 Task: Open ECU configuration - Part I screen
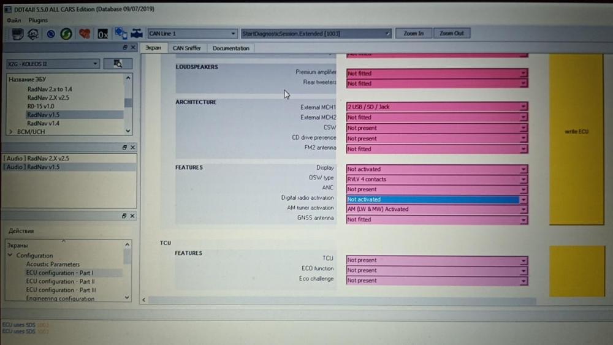click(60, 273)
